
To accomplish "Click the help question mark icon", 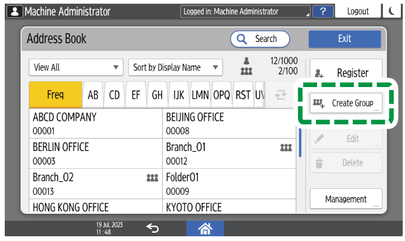I will coord(322,11).
